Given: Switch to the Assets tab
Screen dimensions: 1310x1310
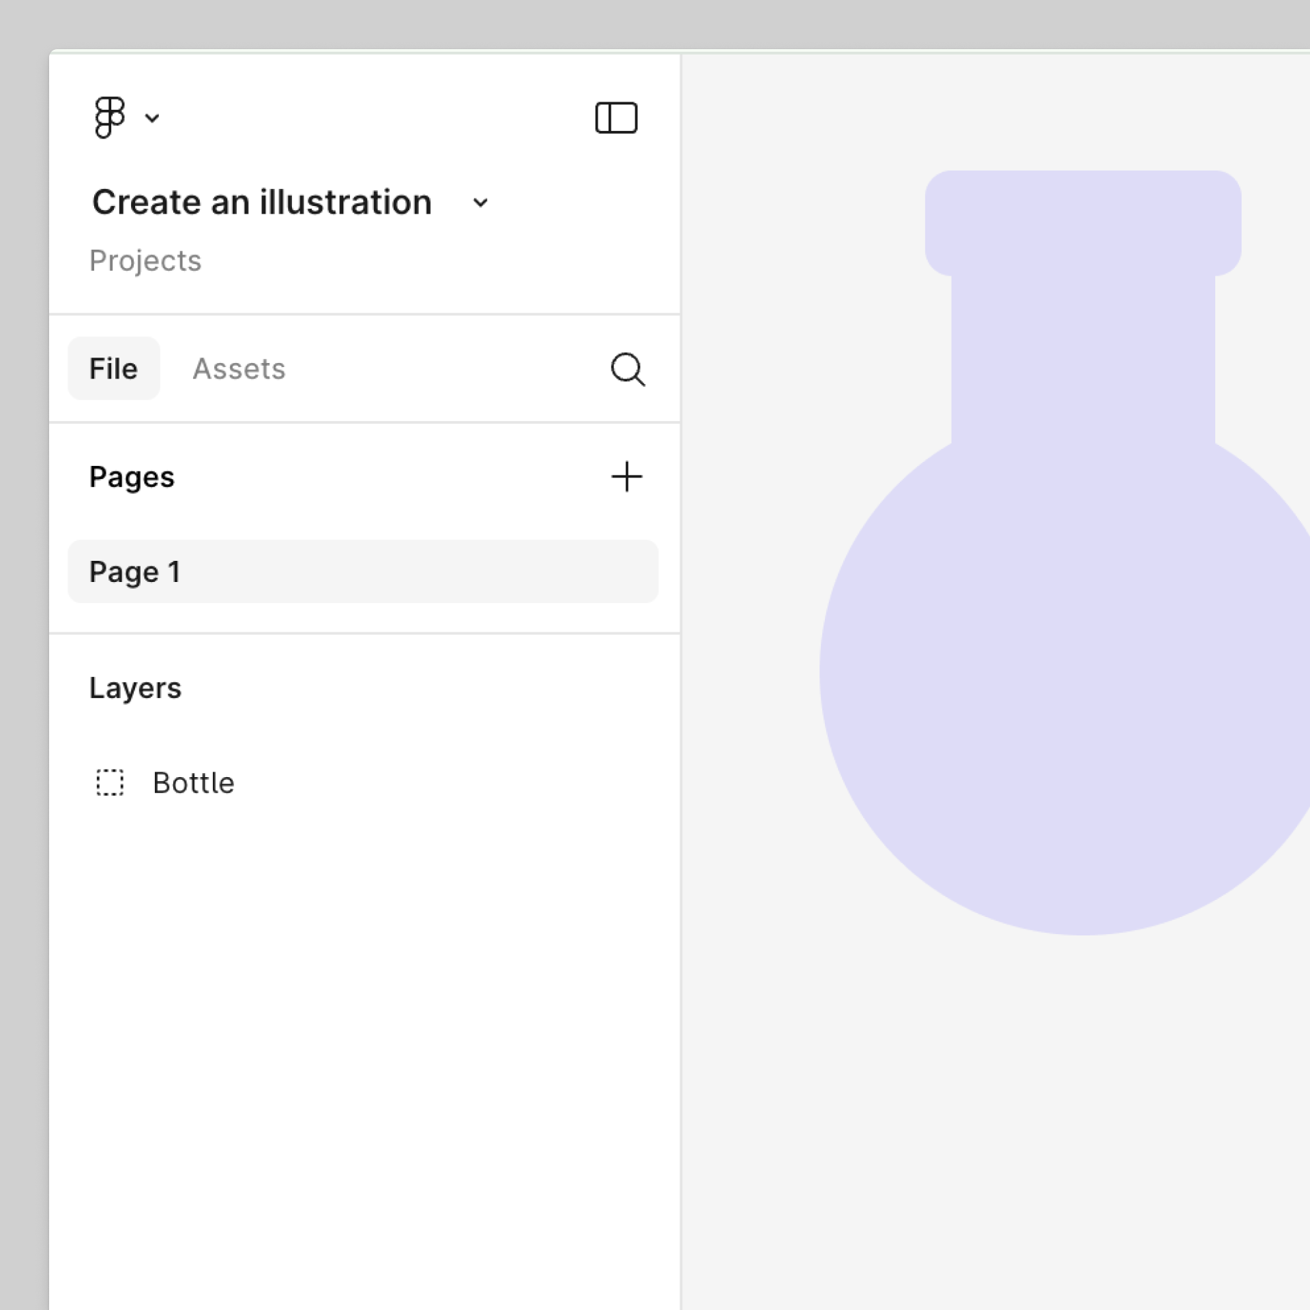Looking at the screenshot, I should [239, 368].
